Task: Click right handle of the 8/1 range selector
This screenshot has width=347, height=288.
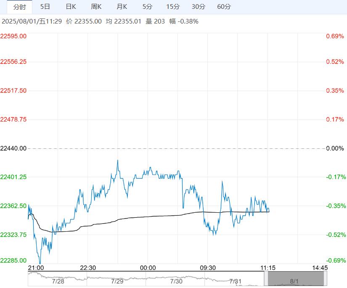Action: [325, 279]
